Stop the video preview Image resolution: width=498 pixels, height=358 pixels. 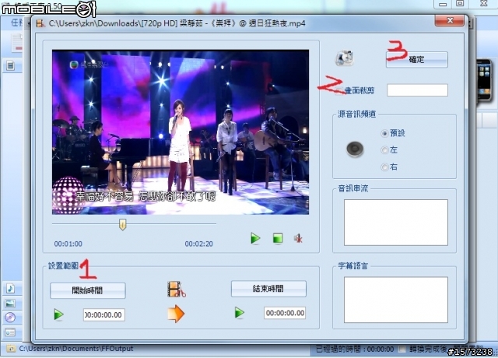click(278, 238)
